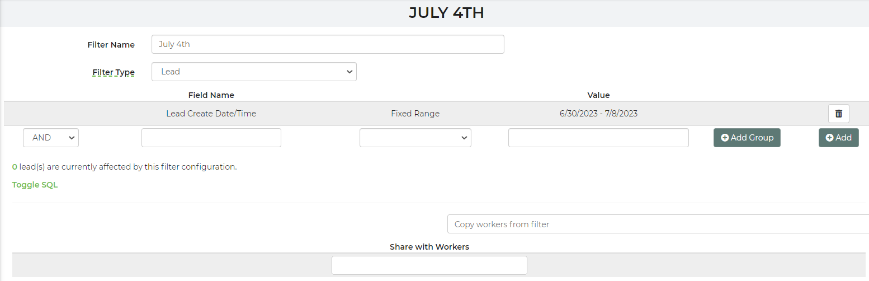Click the green 0 lead count number
The image size is (869, 281).
click(15, 167)
